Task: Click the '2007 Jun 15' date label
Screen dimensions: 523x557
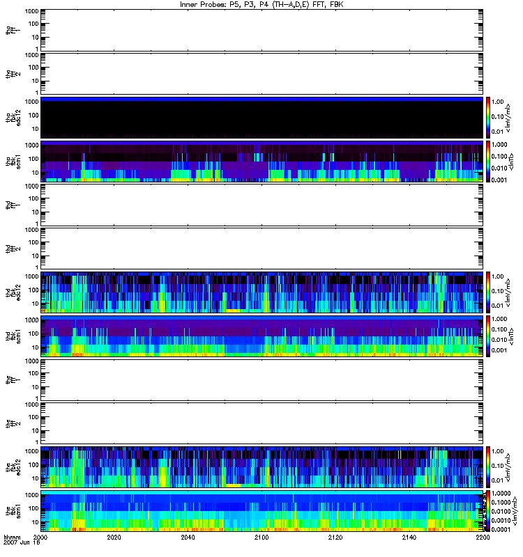Action: click(x=22, y=542)
